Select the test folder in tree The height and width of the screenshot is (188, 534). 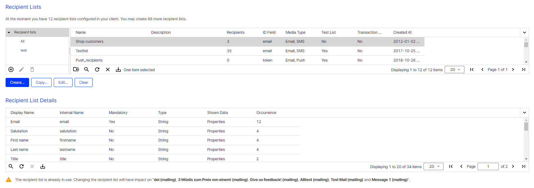pos(23,50)
